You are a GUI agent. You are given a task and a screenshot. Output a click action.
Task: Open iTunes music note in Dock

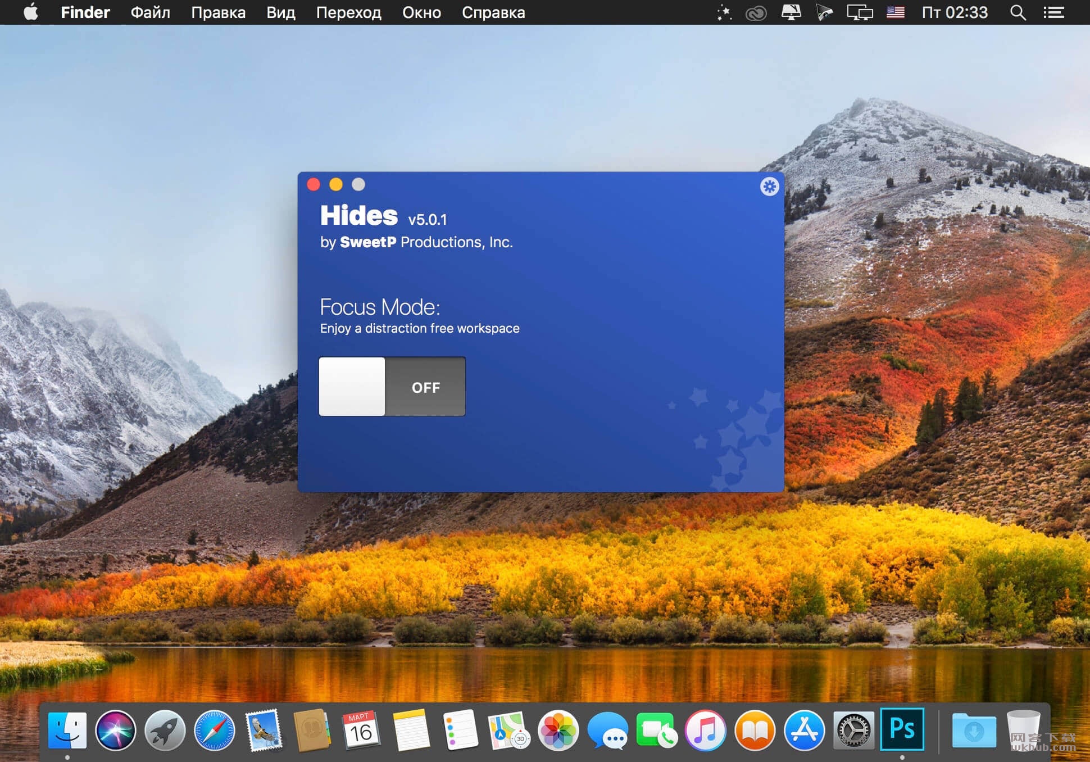tap(706, 731)
